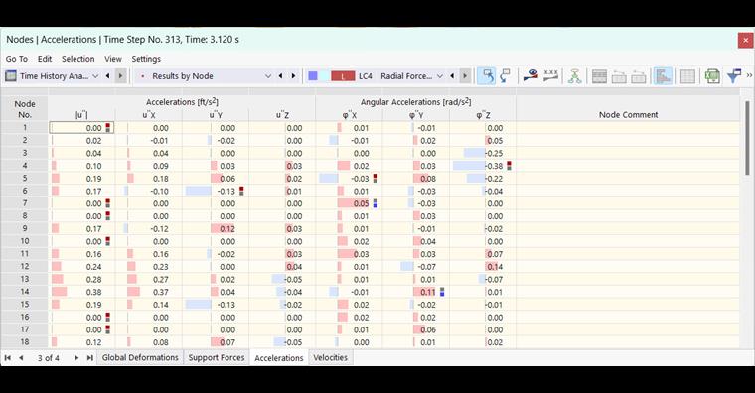Click the Accelerations [ft/s²] group header

click(x=182, y=102)
